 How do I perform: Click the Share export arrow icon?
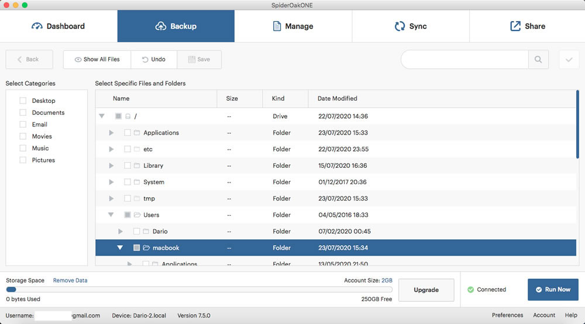pos(515,26)
